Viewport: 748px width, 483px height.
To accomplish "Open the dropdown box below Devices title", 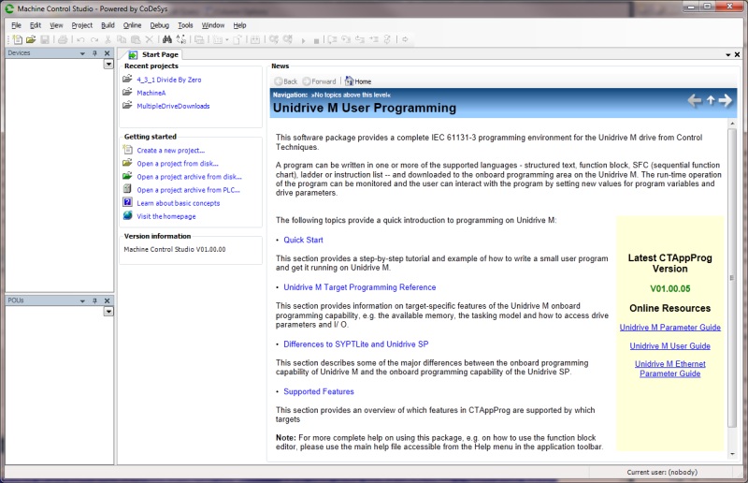I will 108,64.
